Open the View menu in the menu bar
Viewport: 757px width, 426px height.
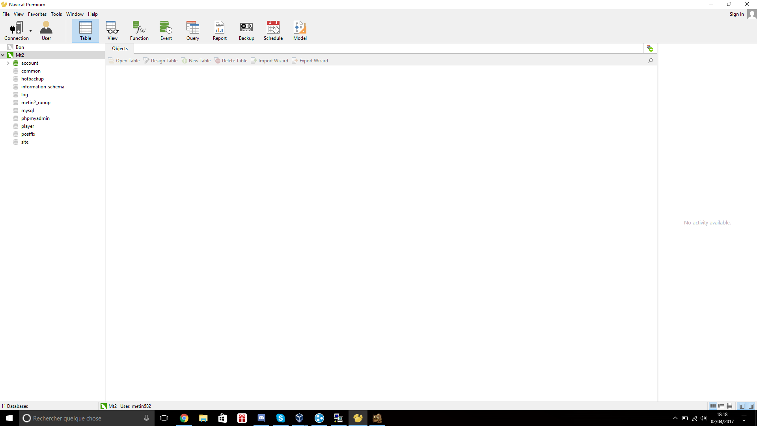tap(19, 14)
